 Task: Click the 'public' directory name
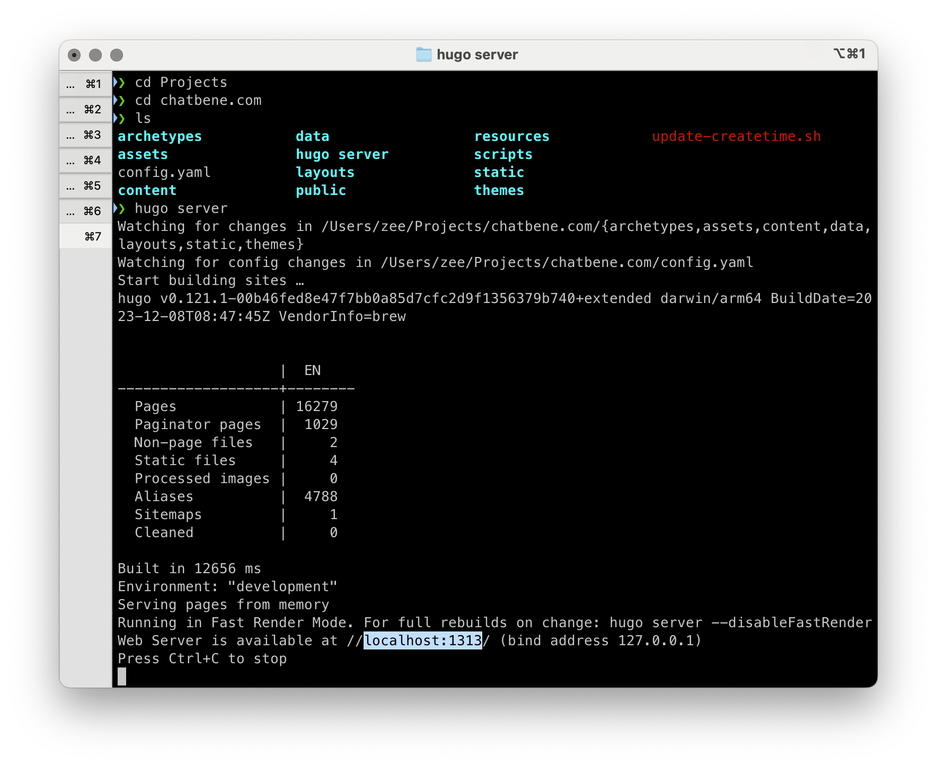point(321,191)
